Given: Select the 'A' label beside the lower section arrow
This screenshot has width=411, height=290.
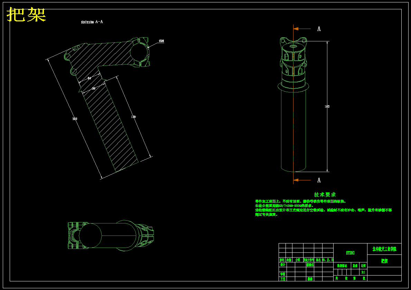Looking at the screenshot, I should point(319,180).
